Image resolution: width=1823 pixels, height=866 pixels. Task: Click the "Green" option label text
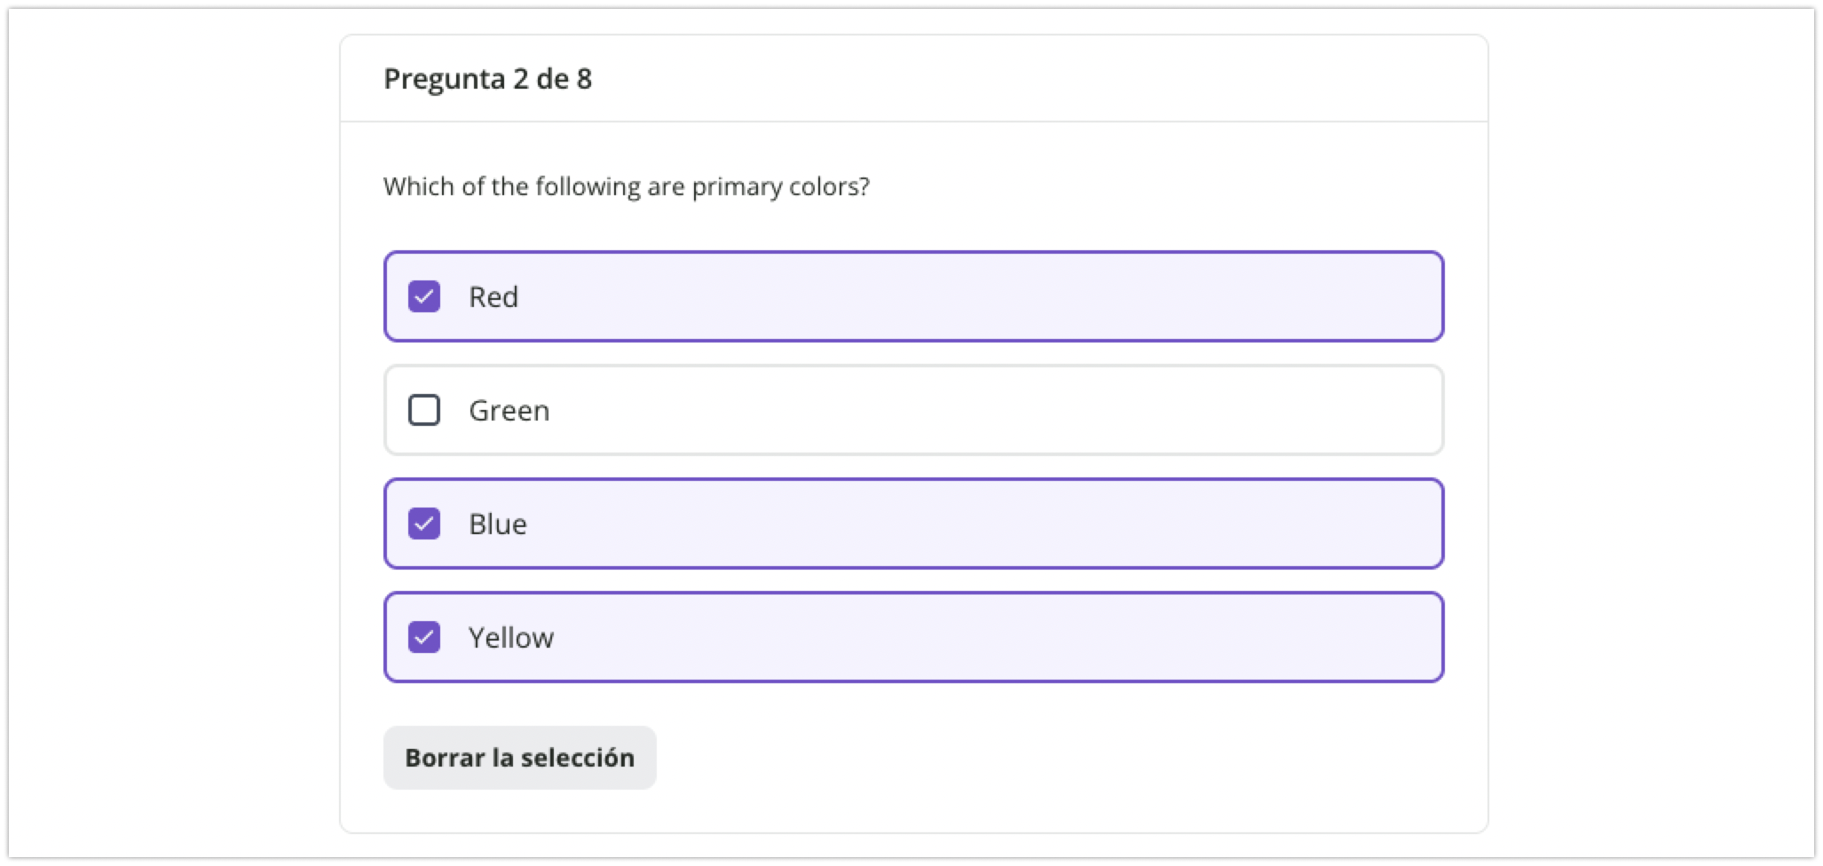pyautogui.click(x=509, y=410)
